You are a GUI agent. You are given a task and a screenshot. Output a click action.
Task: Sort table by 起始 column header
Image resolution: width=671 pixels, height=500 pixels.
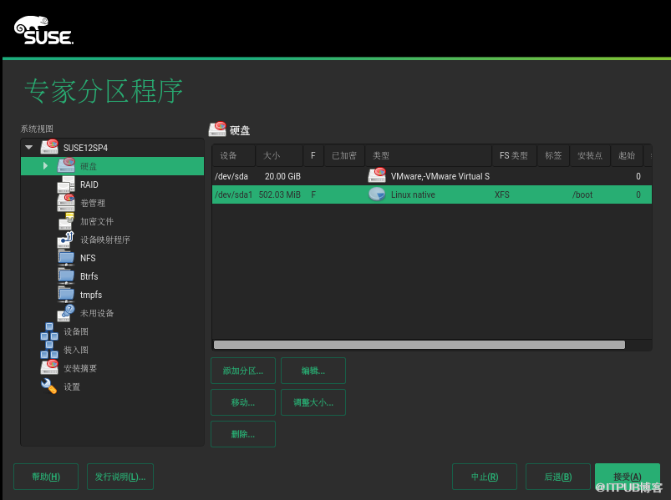click(x=627, y=155)
